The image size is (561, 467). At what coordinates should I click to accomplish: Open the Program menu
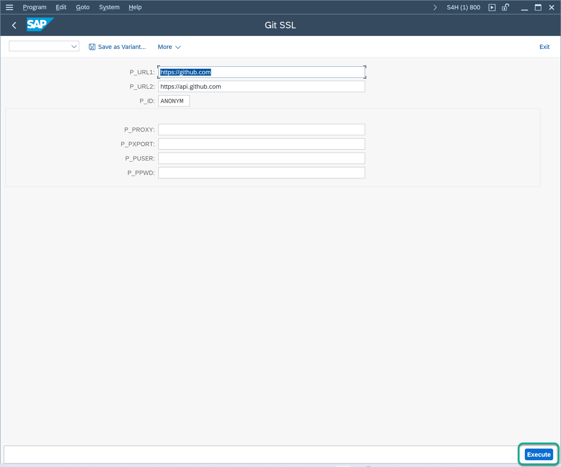tap(35, 7)
